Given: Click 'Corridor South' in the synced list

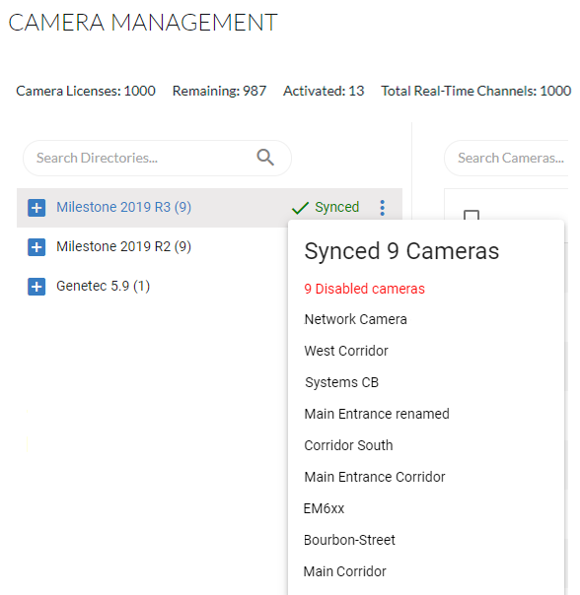Looking at the screenshot, I should pos(348,445).
